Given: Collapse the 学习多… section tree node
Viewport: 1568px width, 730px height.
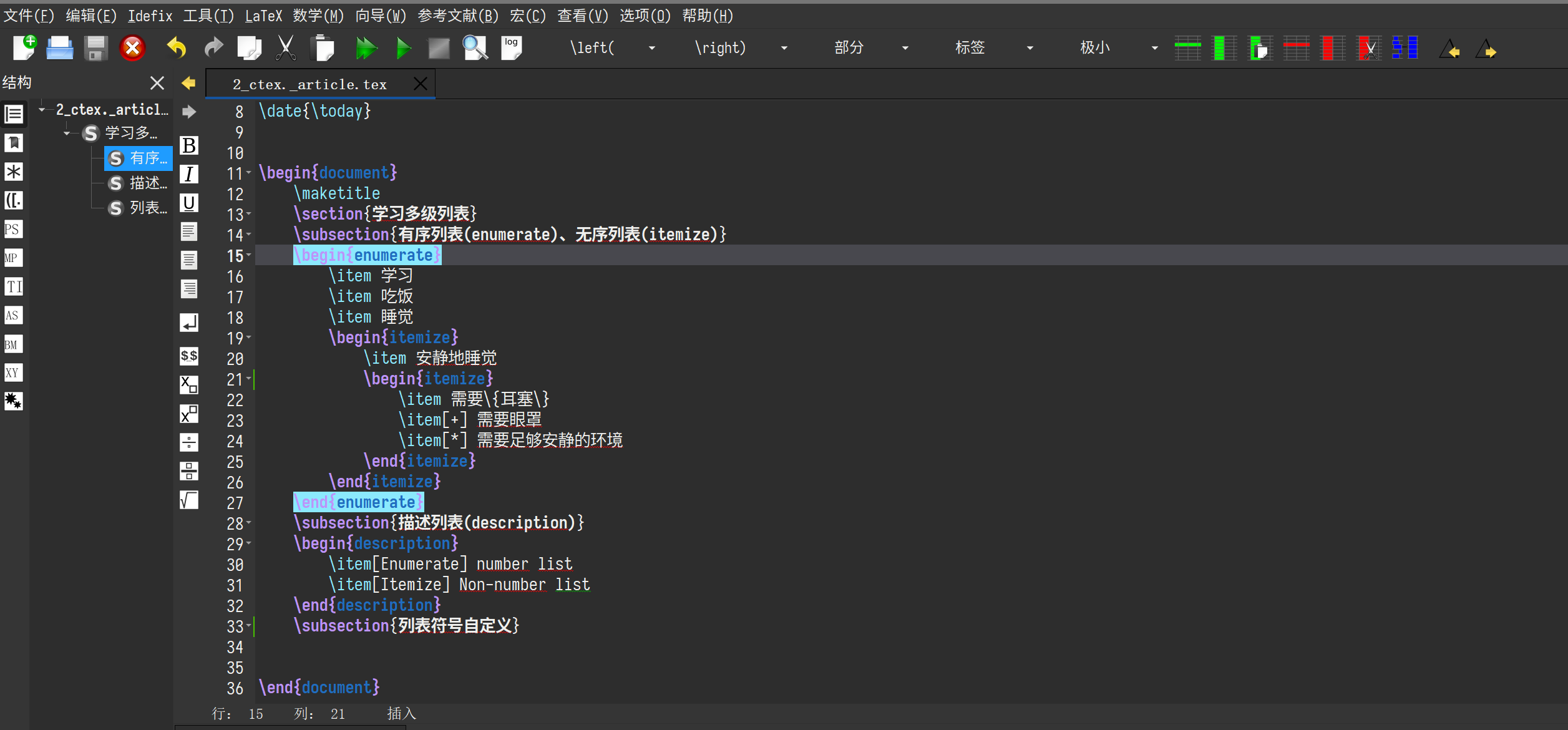Looking at the screenshot, I should (67, 133).
